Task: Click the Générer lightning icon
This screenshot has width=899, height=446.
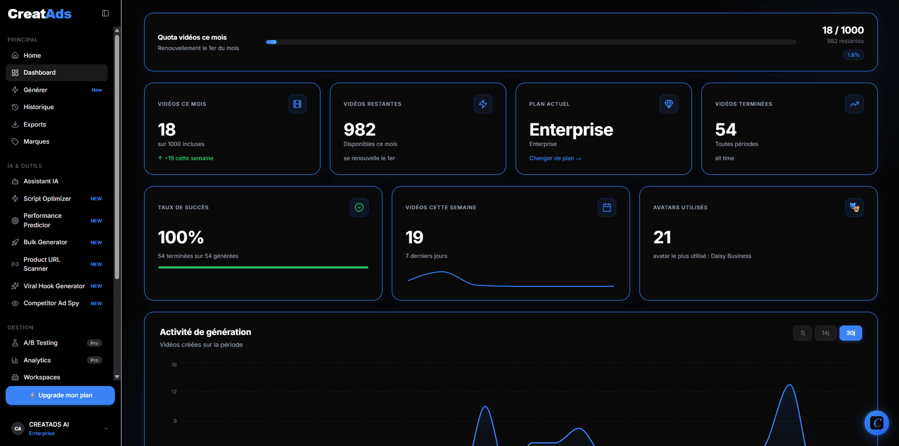Action: (15, 90)
